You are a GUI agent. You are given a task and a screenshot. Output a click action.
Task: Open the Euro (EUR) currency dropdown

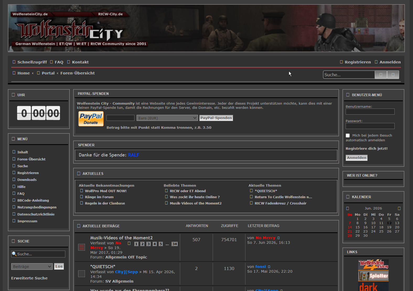[x=167, y=118]
